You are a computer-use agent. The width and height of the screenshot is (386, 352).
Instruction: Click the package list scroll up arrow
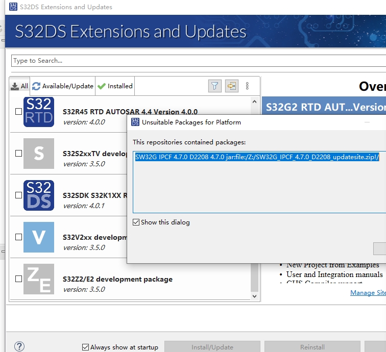coord(255,102)
